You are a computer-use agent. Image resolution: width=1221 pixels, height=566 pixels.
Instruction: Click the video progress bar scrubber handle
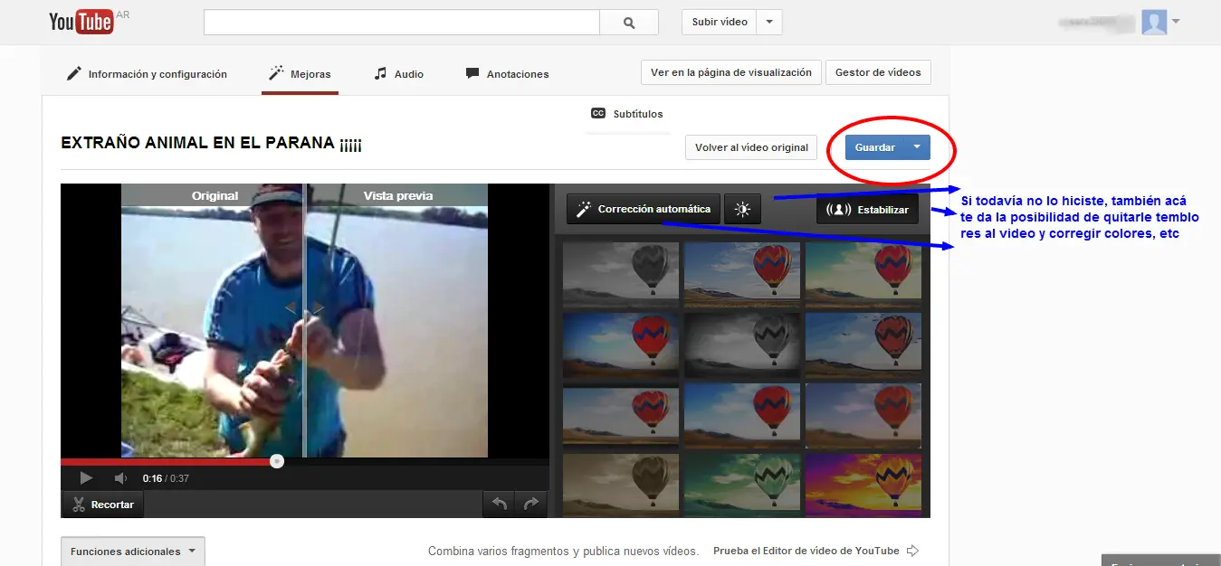pos(277,461)
